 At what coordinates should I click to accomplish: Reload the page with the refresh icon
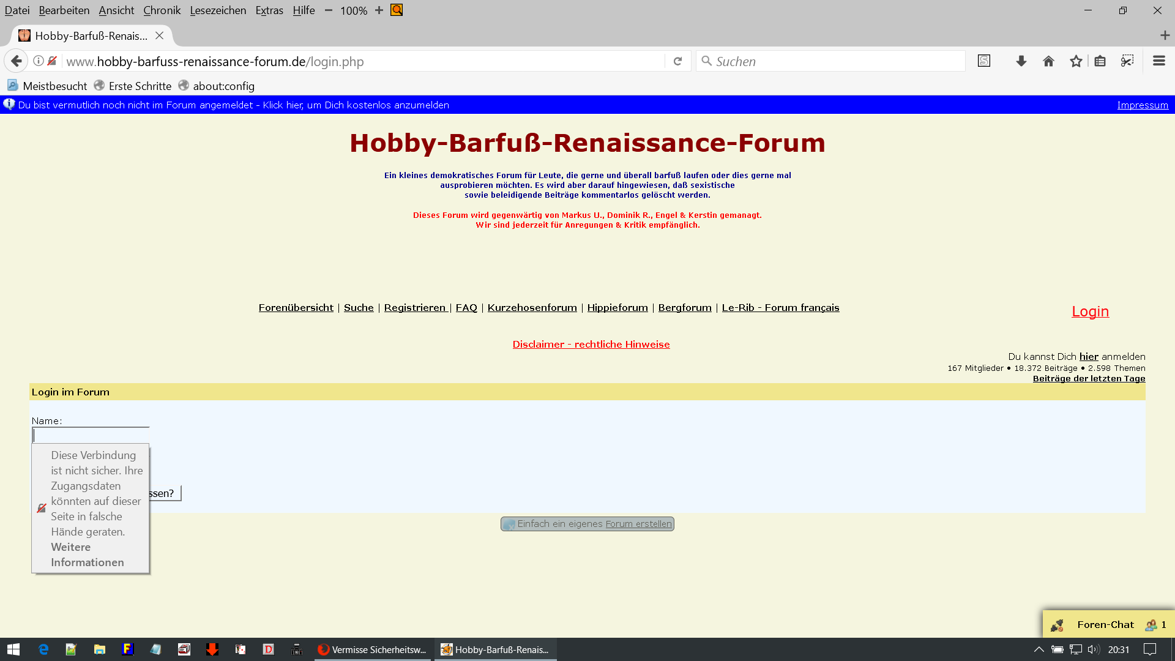pos(677,61)
